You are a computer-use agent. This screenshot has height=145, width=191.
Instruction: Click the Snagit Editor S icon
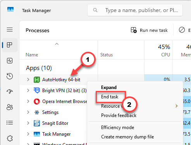37,123
